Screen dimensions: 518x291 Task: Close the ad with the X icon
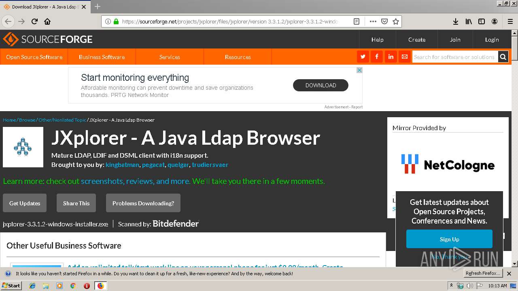359,70
